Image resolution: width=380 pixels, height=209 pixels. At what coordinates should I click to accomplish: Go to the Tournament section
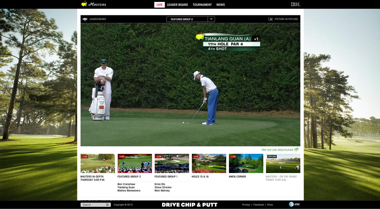(202, 5)
